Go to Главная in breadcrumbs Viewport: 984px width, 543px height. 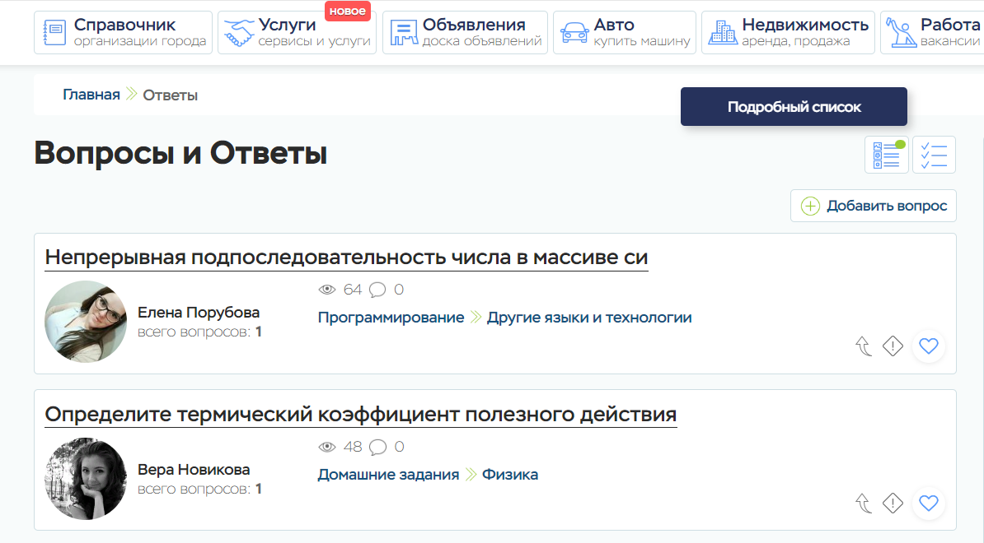[91, 95]
